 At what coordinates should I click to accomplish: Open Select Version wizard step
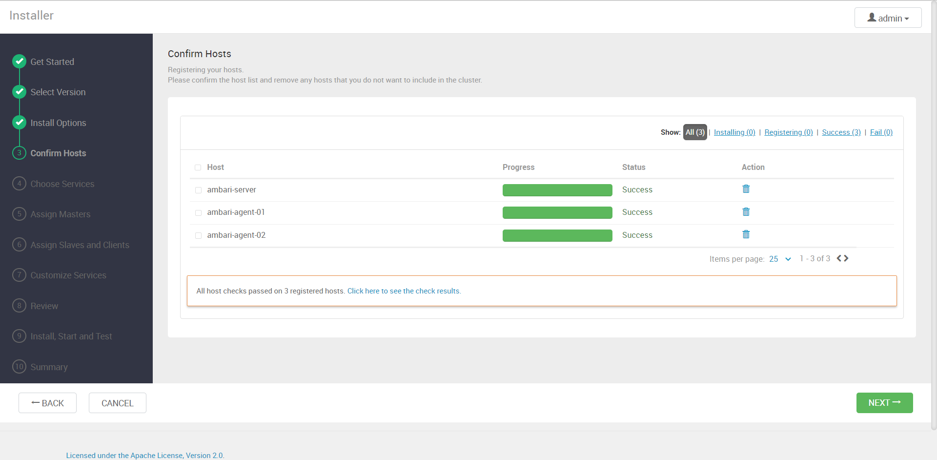pyautogui.click(x=58, y=92)
